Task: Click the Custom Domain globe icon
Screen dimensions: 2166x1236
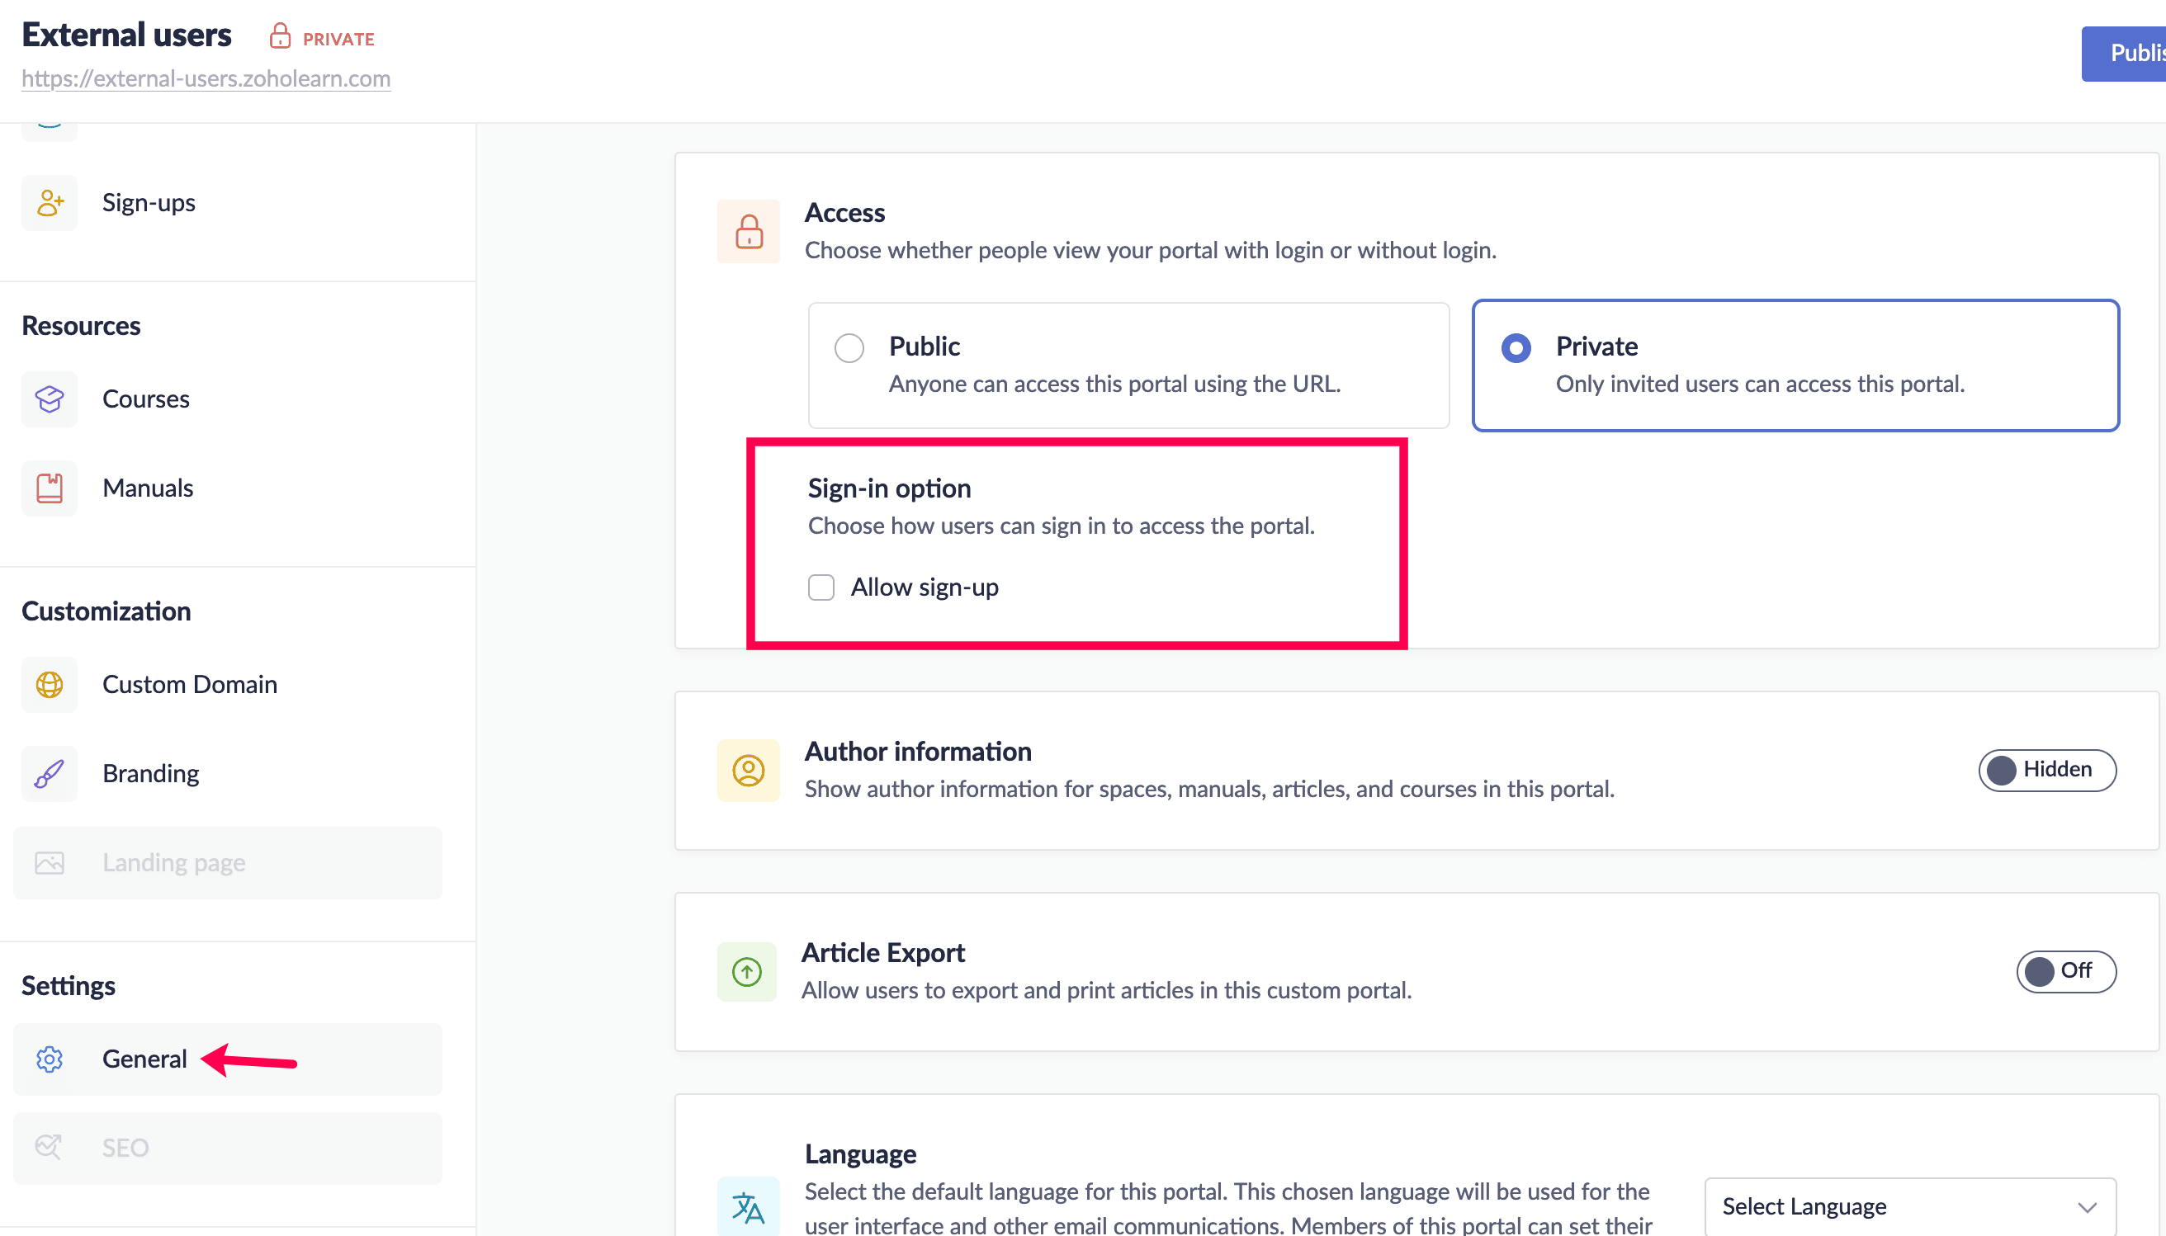Action: 50,684
